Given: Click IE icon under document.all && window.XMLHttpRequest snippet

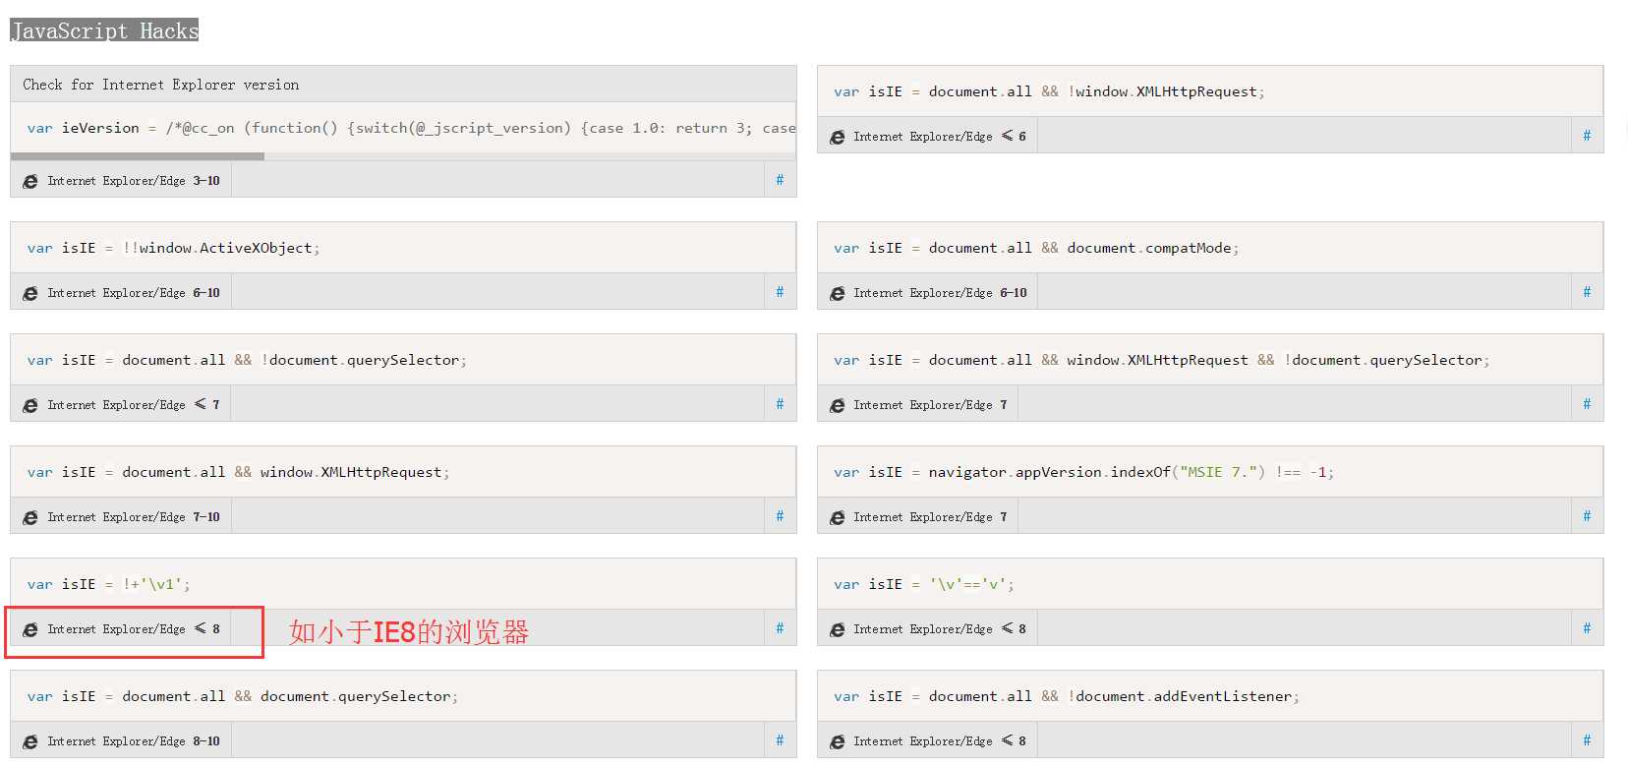Looking at the screenshot, I should pos(30,518).
